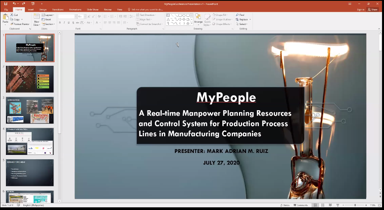Select the right arrow shape in gallery
Viewport: 384px width, 210px height.
tap(180, 19)
